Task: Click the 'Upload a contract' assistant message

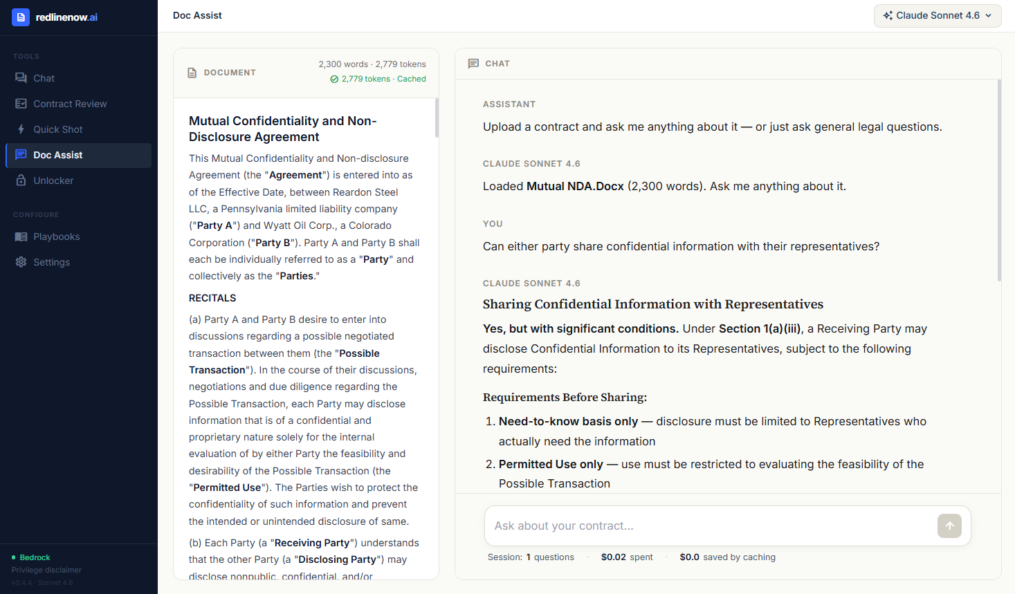Action: [x=713, y=127]
